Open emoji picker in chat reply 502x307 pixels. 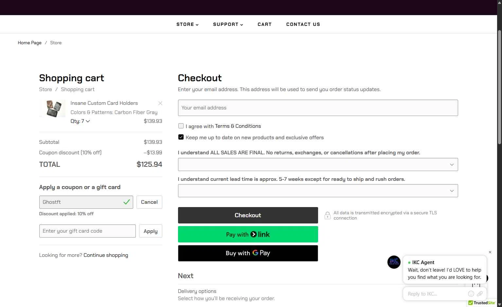tap(471, 294)
